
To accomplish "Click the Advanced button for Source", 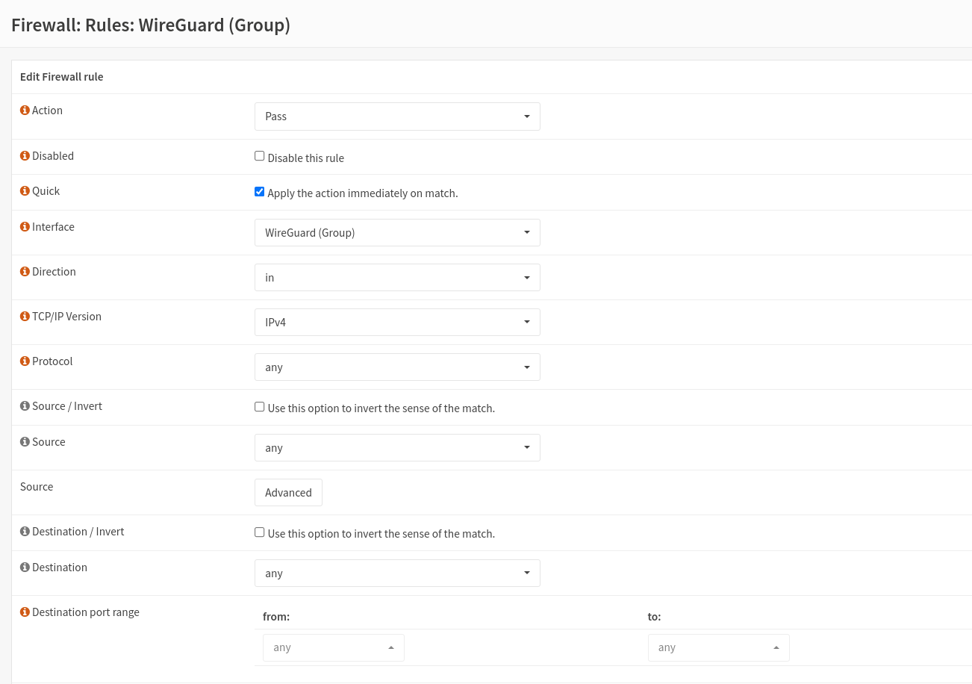I will pyautogui.click(x=288, y=493).
